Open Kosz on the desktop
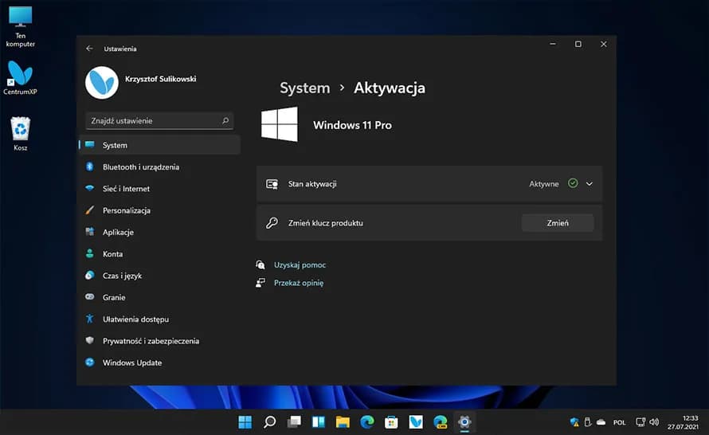This screenshot has height=435, width=709. pos(21,131)
